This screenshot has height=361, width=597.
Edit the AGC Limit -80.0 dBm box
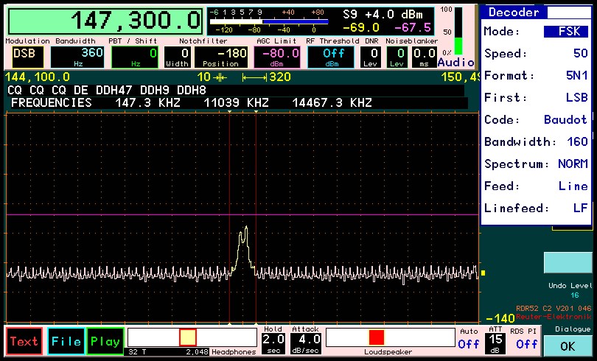coord(277,57)
